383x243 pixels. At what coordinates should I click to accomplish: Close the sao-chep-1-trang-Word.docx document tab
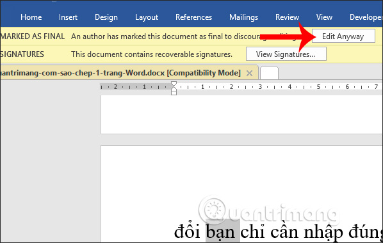pyautogui.click(x=249, y=73)
